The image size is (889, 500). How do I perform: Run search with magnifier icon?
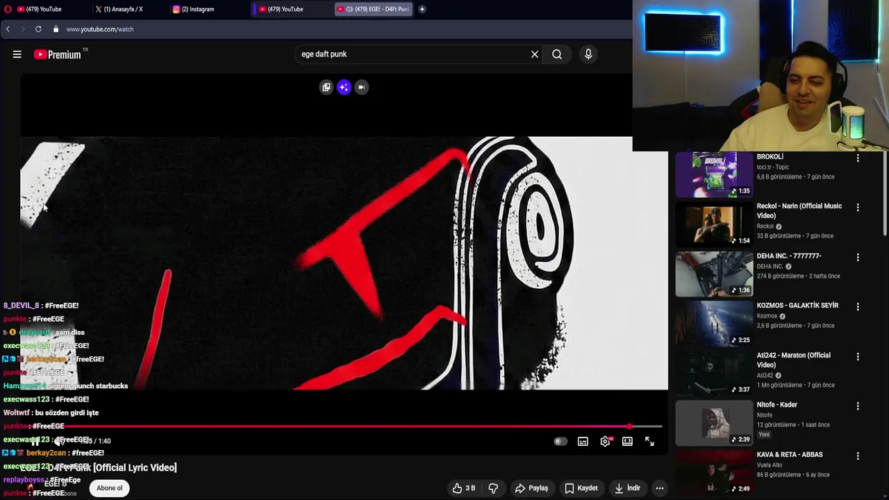point(557,54)
